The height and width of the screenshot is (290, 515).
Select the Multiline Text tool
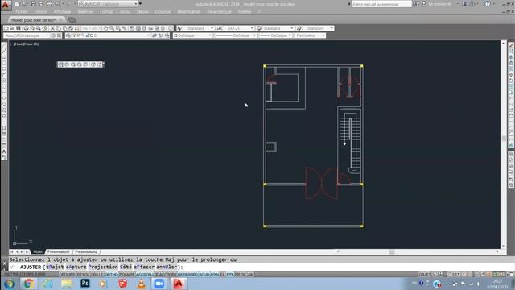pyautogui.click(x=4, y=151)
